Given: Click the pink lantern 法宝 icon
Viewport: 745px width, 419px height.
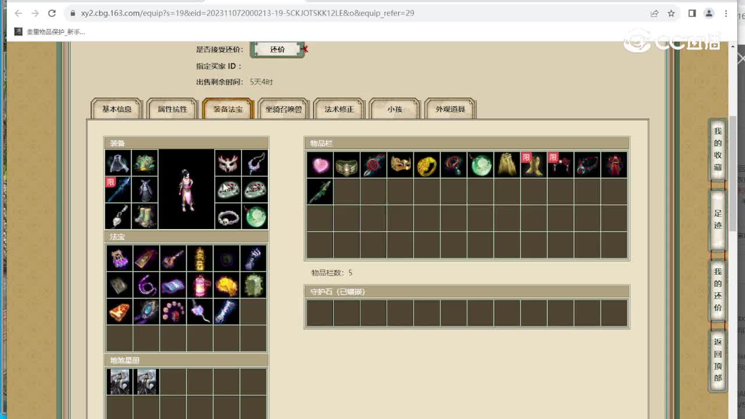Looking at the screenshot, I should pos(200,285).
